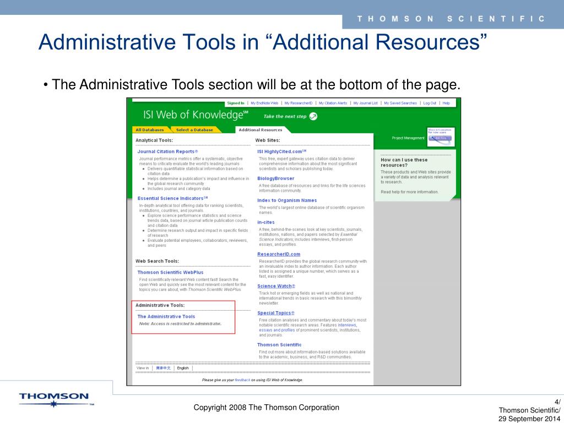
Task: Click the Web Sites heading
Action: point(268,140)
